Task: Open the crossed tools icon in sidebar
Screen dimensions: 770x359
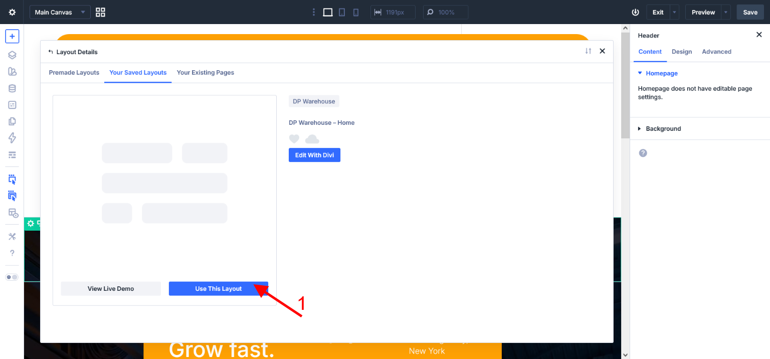Action: point(13,237)
